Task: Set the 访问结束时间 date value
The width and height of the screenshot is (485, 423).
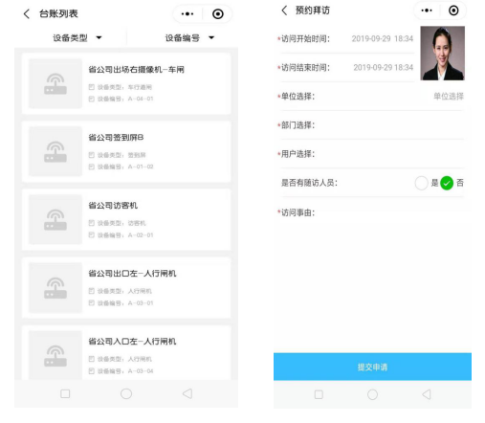Action: (x=383, y=67)
